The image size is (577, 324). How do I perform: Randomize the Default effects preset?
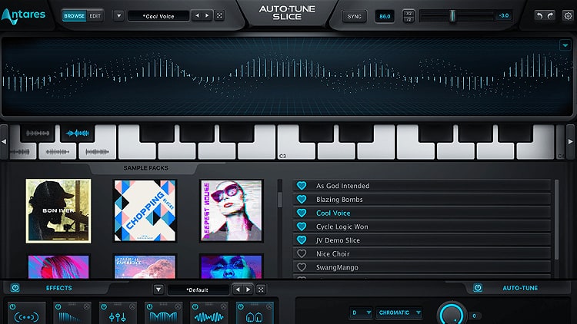pyautogui.click(x=261, y=289)
